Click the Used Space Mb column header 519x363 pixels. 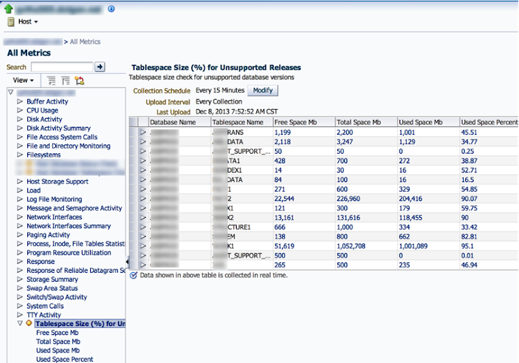coord(428,123)
